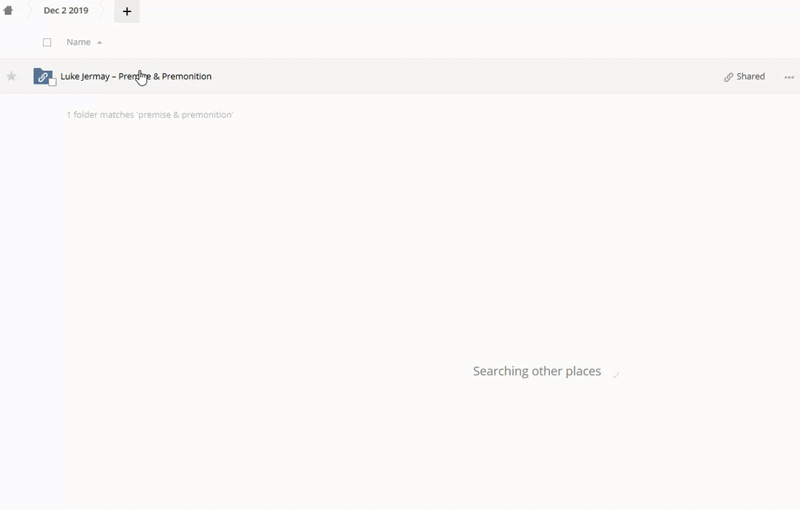Go to the Home root folder icon

tap(8, 11)
